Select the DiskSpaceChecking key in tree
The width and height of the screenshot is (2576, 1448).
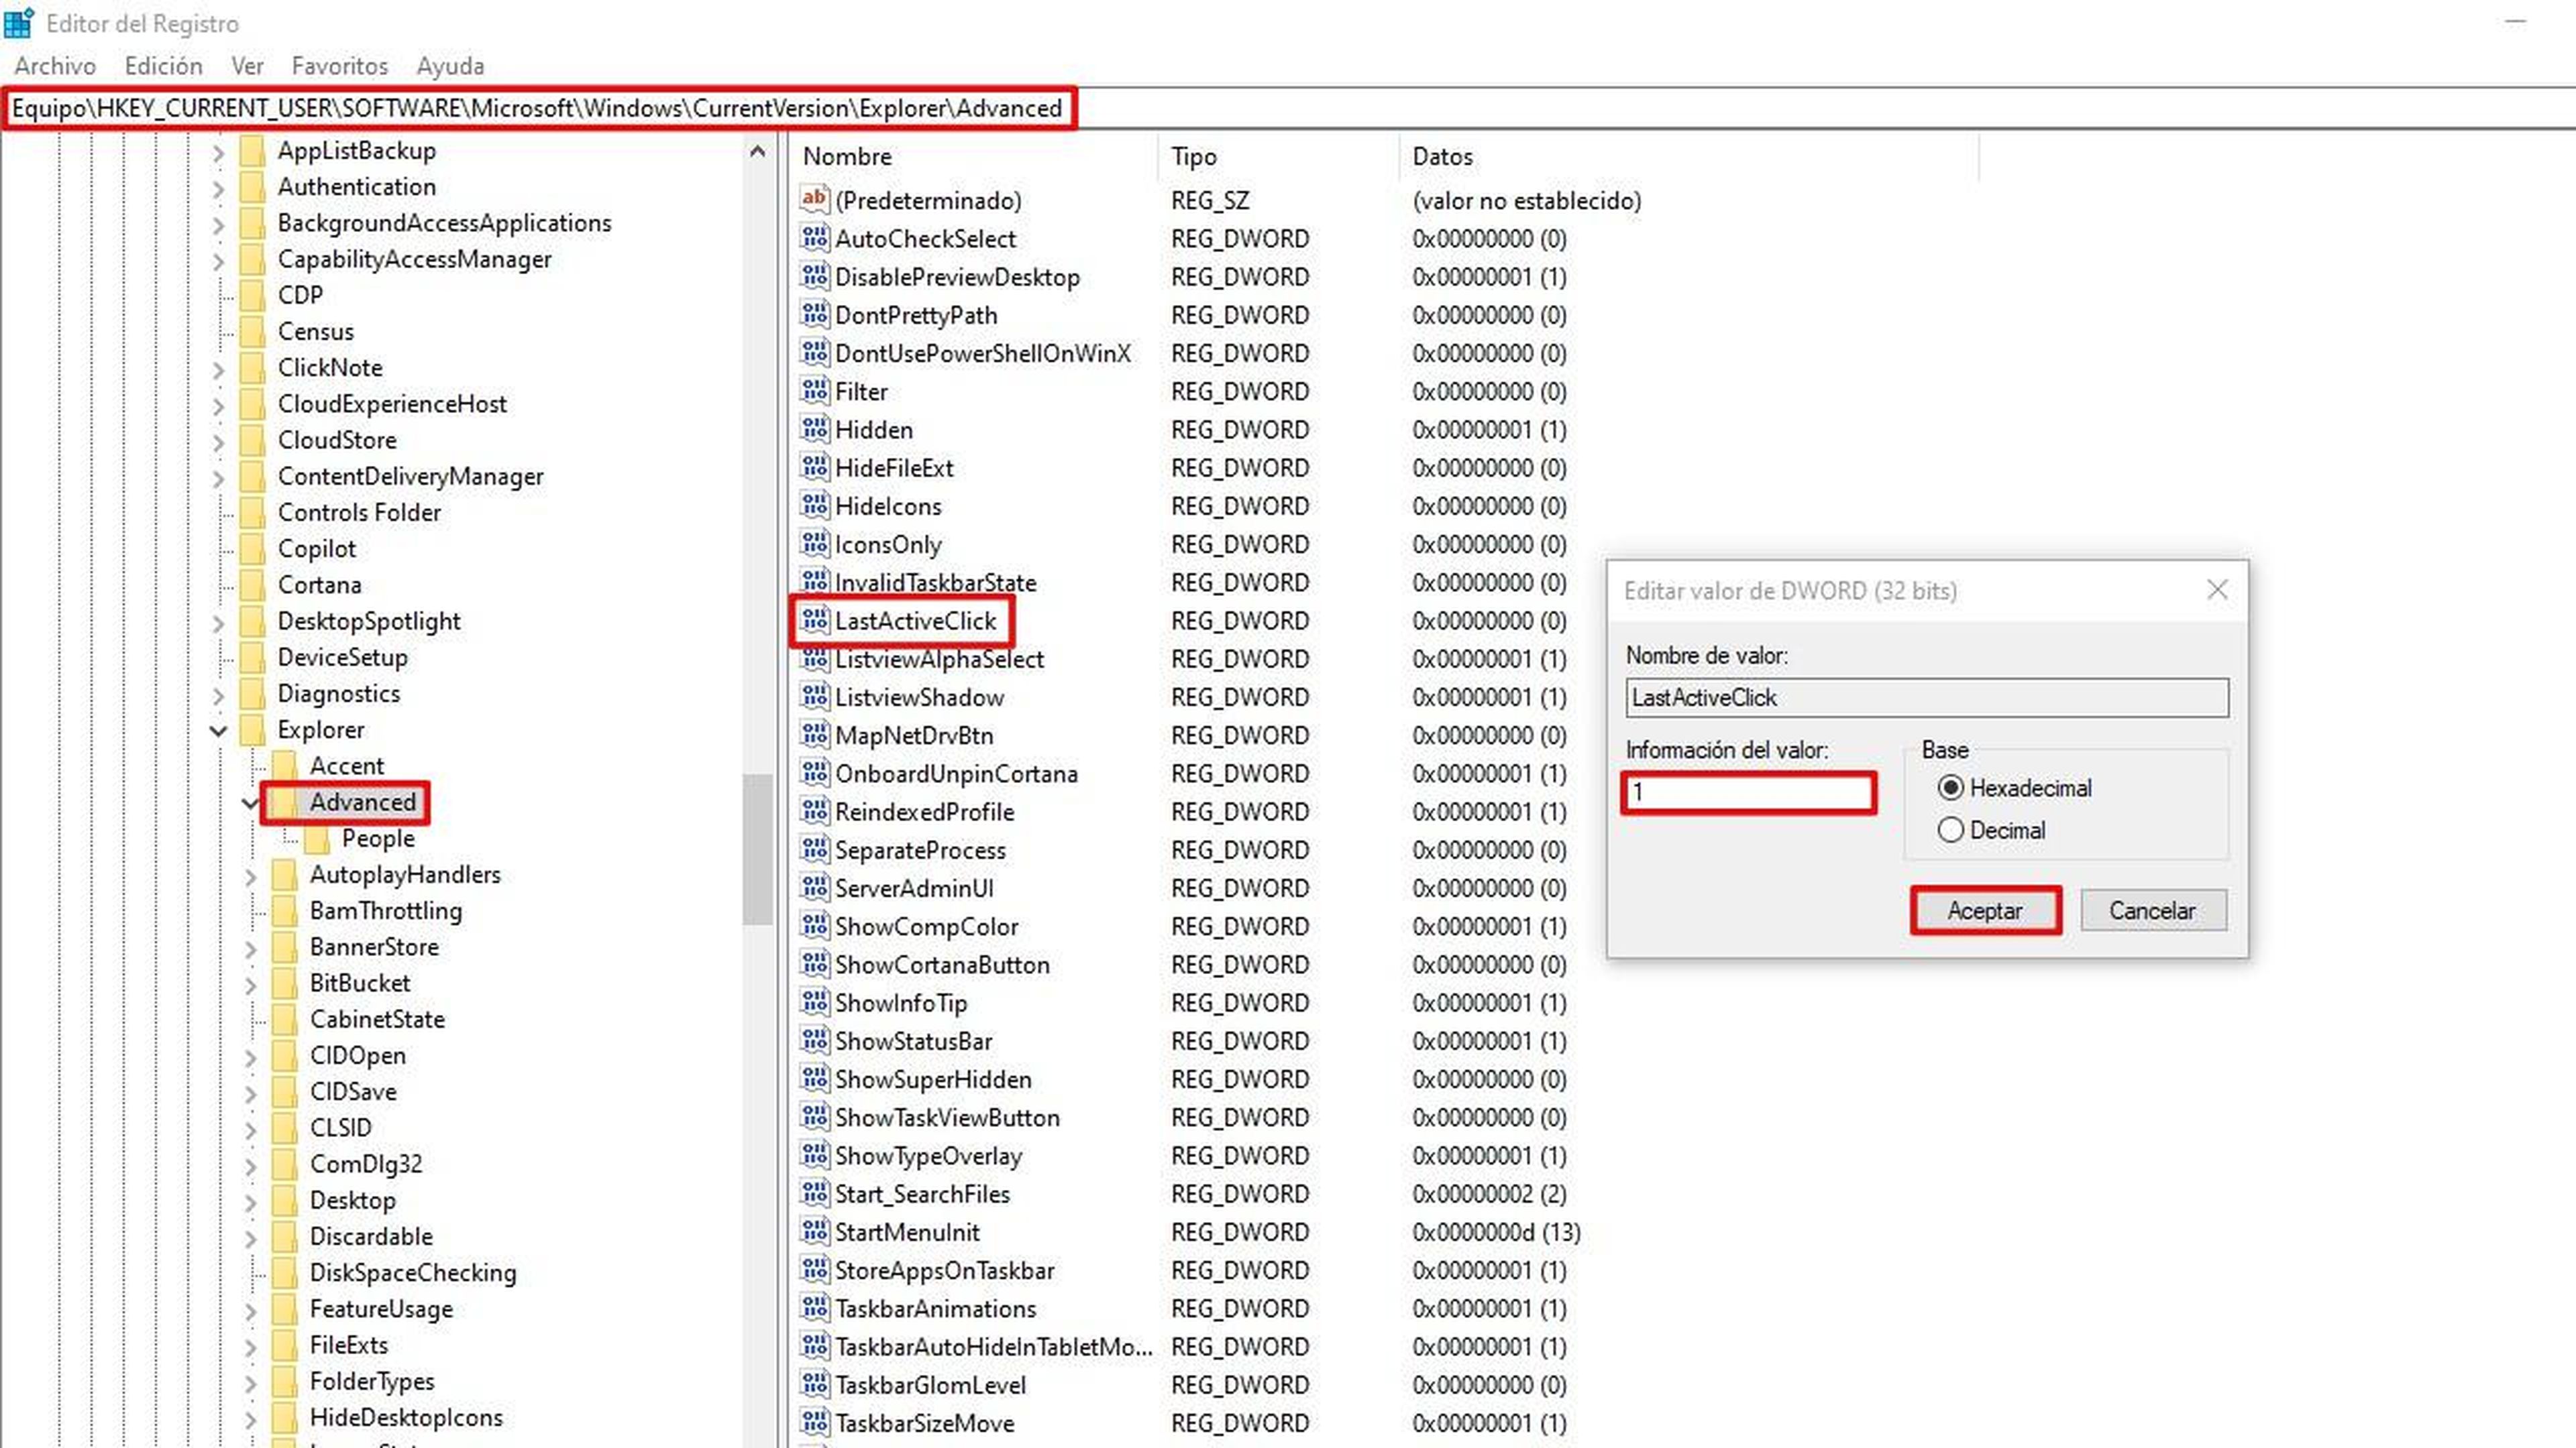(x=413, y=1273)
